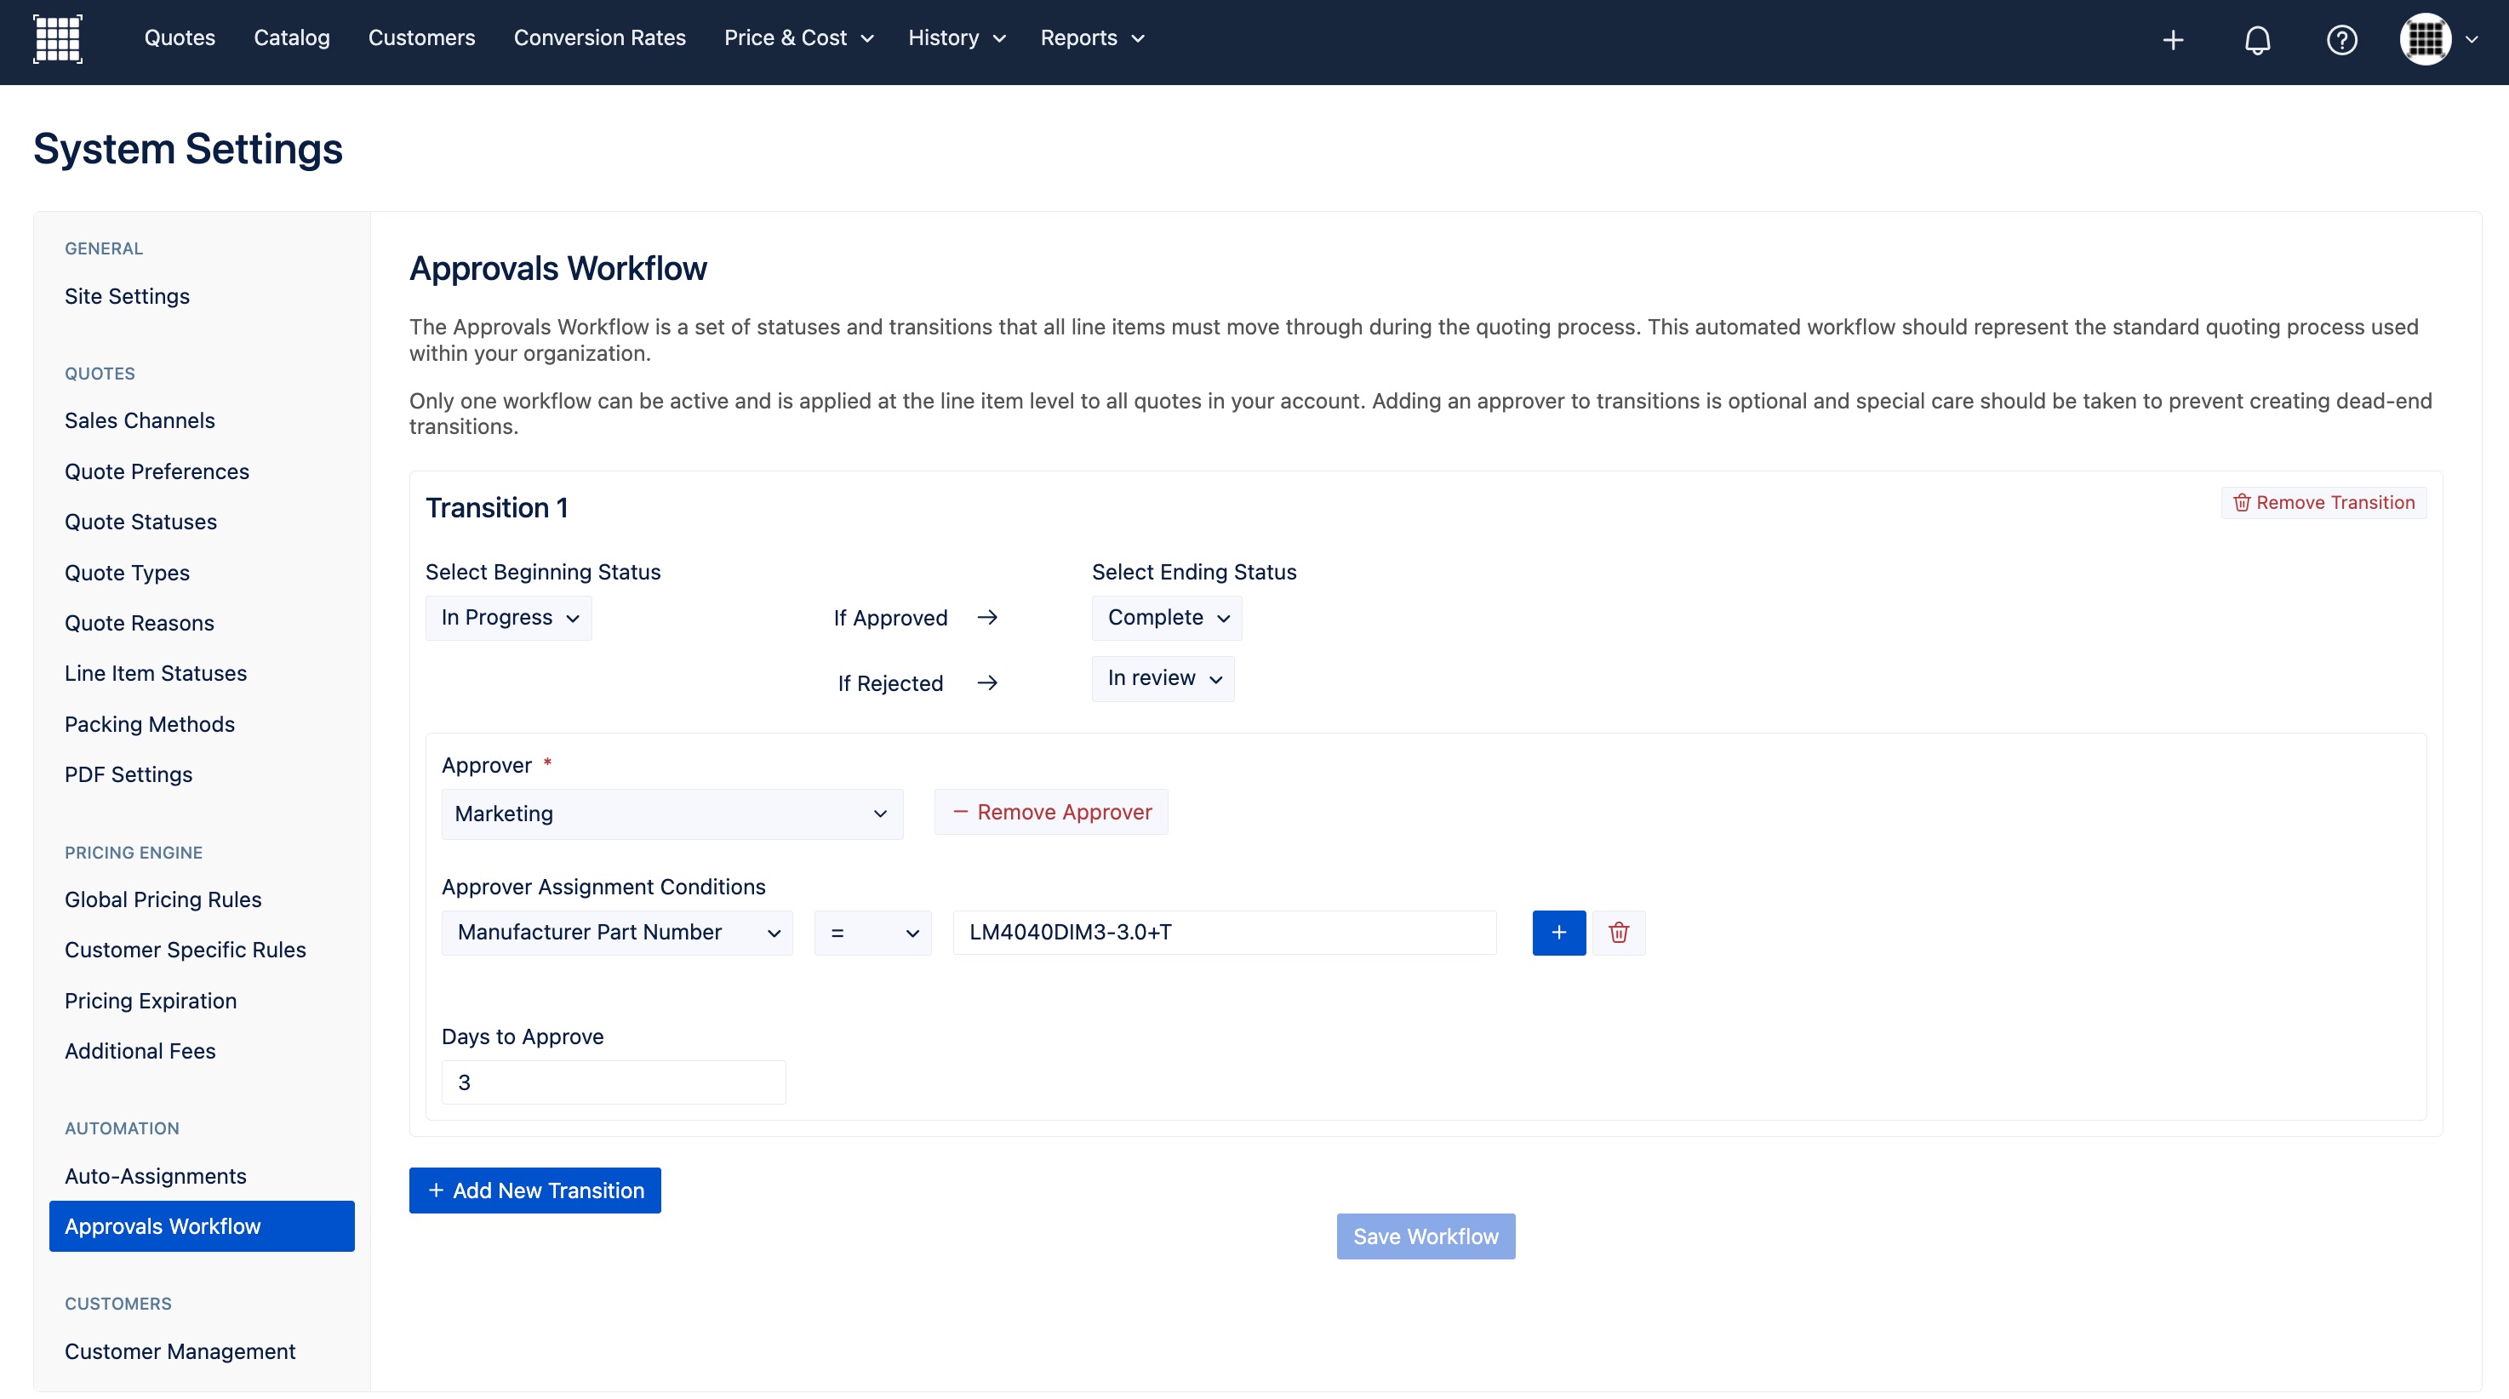Image resolution: width=2509 pixels, height=1399 pixels.
Task: Click the If Rejected arrow icon
Action: (986, 682)
